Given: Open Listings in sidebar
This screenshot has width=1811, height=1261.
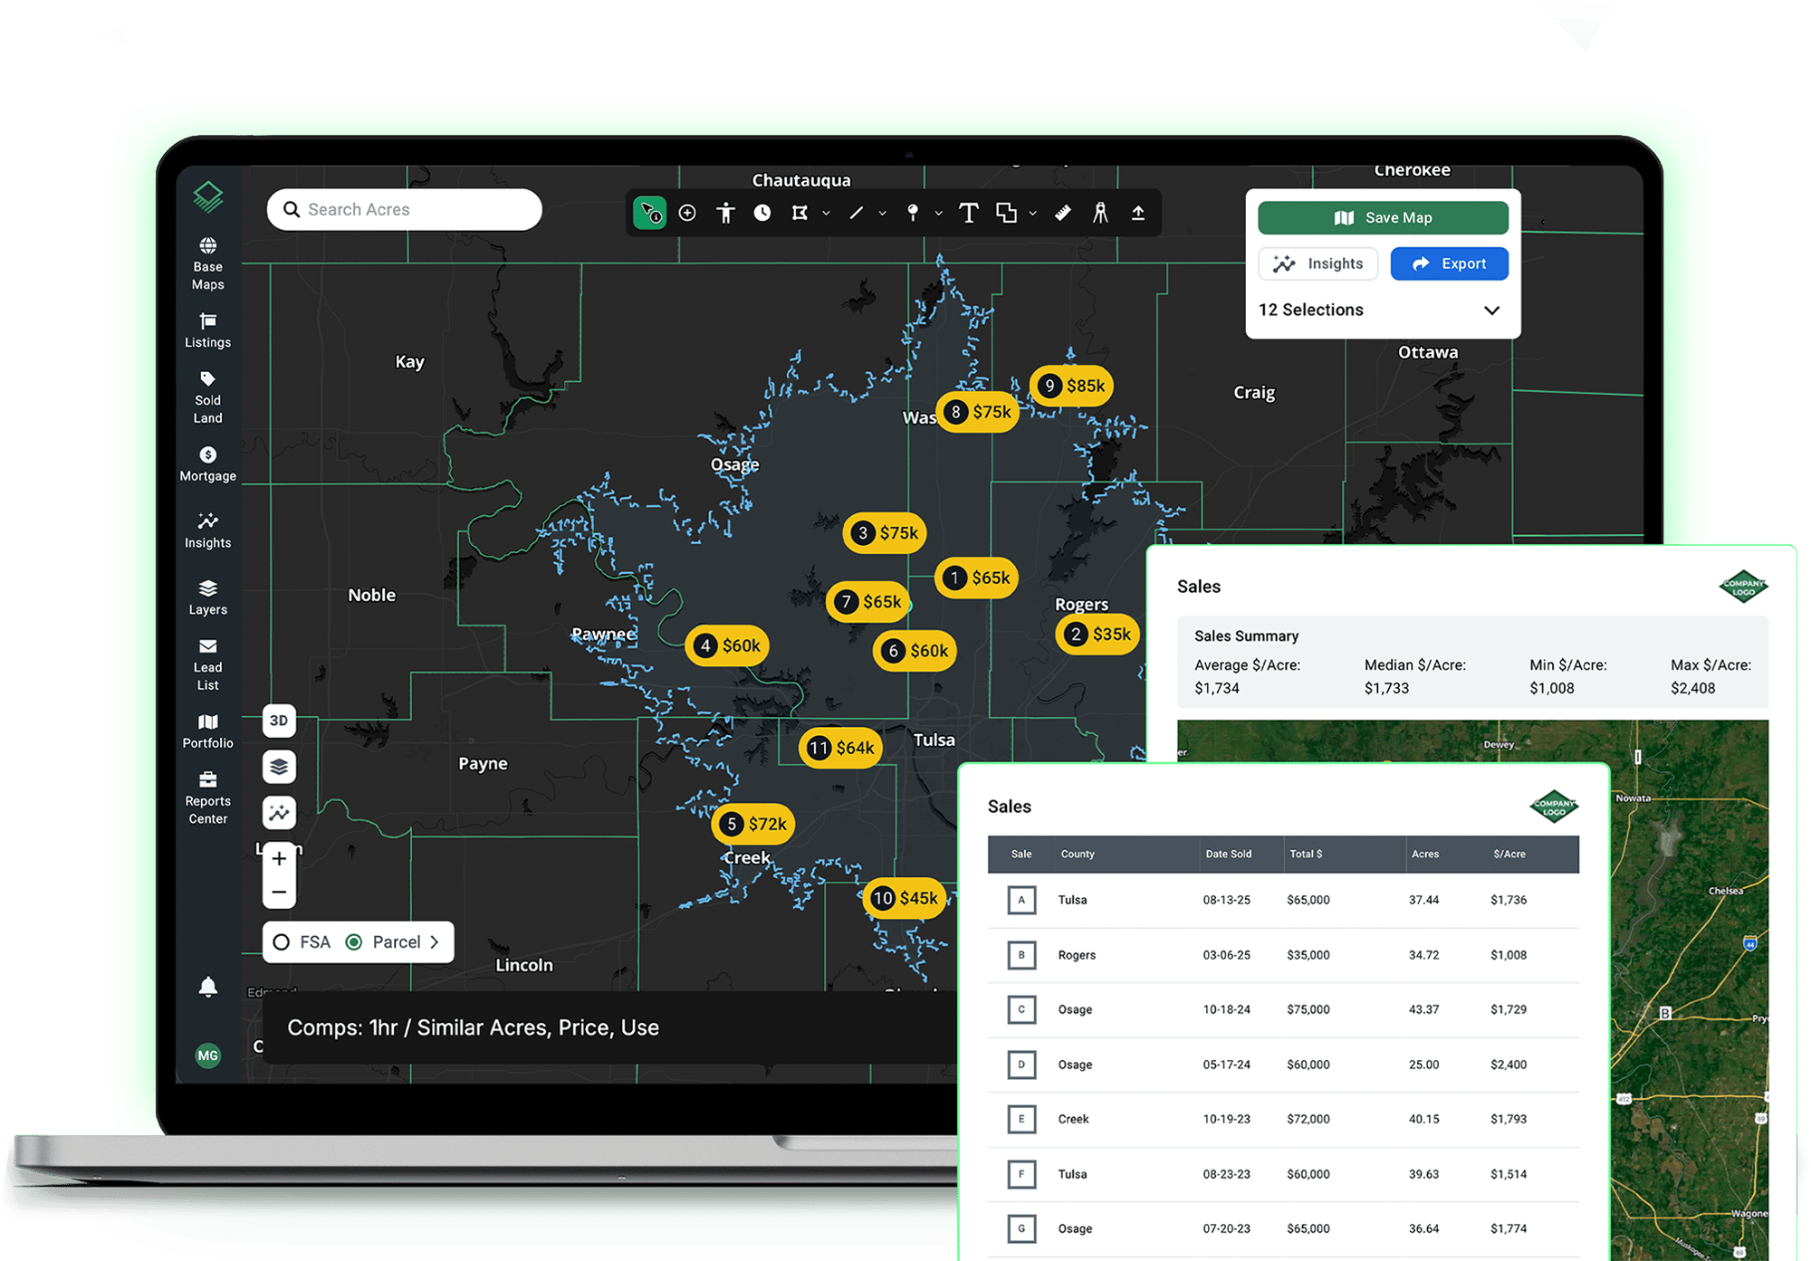Looking at the screenshot, I should (x=208, y=331).
